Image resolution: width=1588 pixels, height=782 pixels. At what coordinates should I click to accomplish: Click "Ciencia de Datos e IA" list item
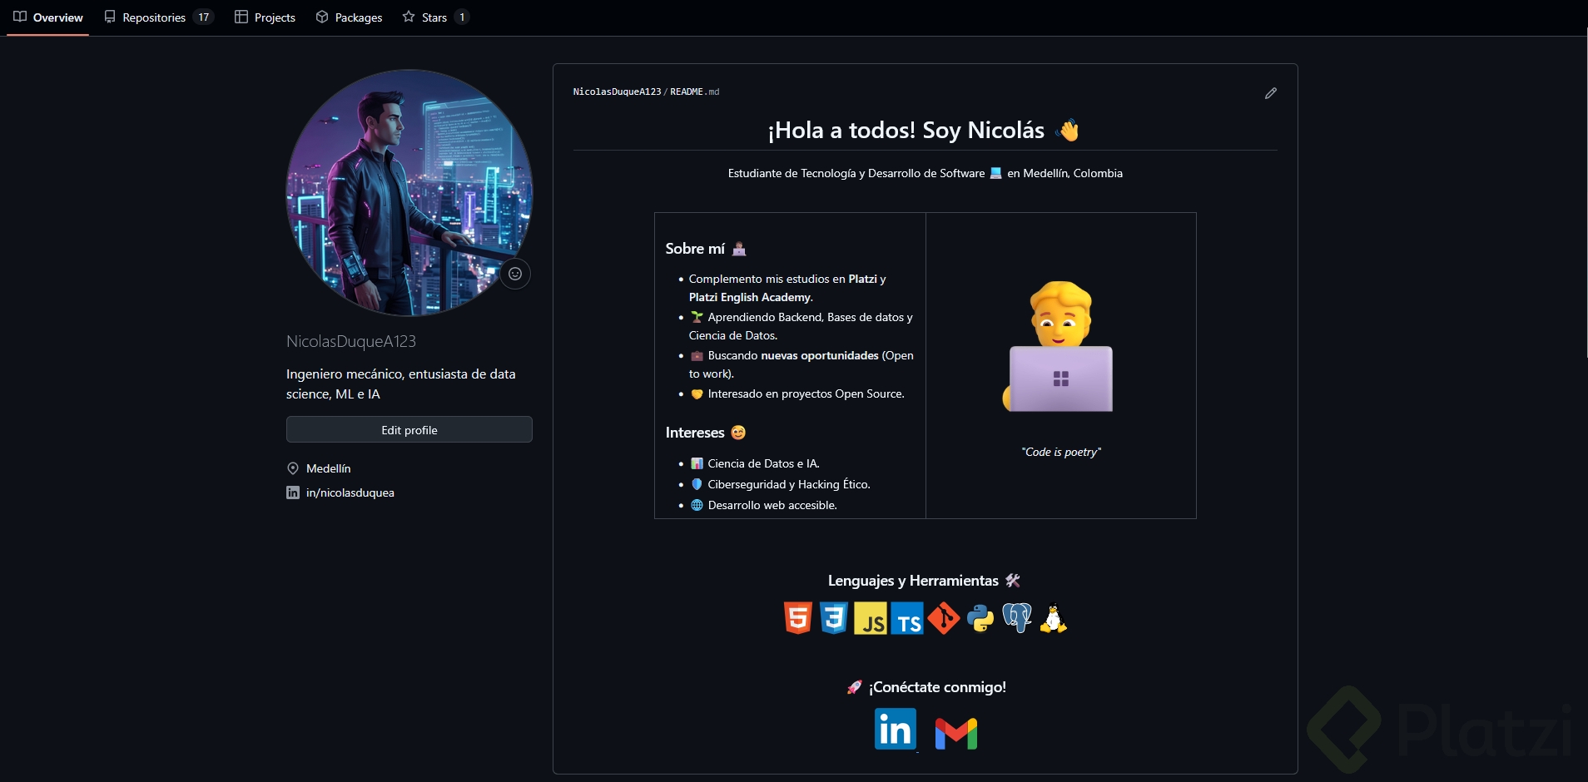tap(763, 463)
